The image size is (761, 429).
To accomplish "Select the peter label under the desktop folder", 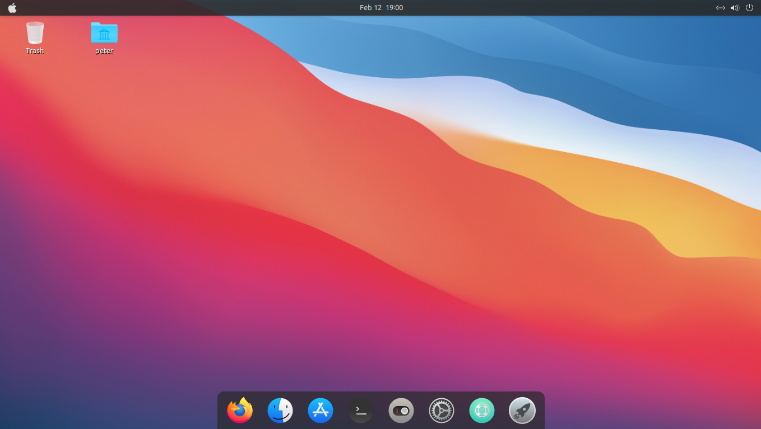I will 104,50.
